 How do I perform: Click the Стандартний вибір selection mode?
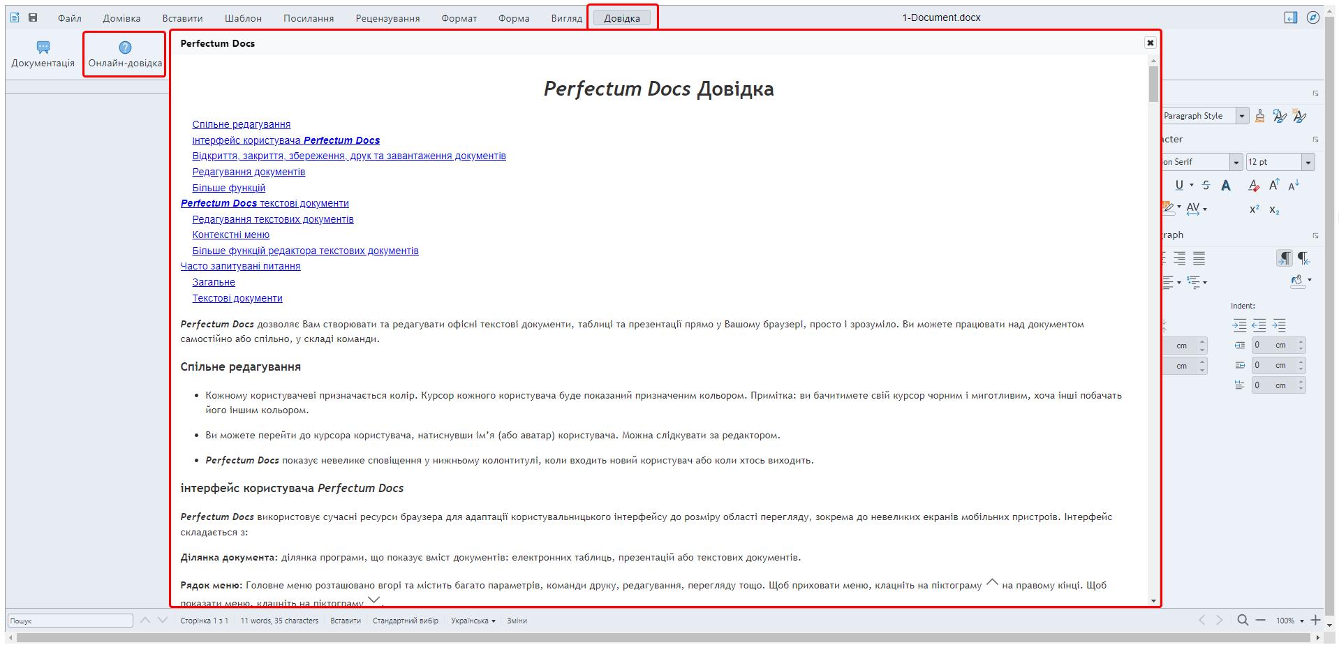pos(406,621)
